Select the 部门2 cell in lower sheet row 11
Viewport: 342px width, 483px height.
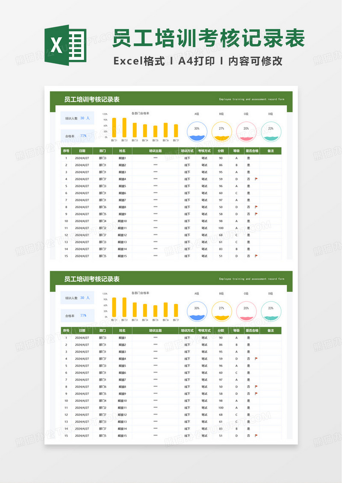[x=103, y=407]
